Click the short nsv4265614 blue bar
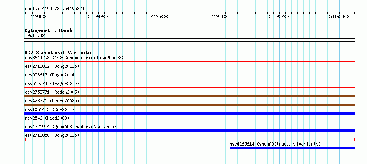Viewport: 367px width, 164px height. tap(293, 148)
